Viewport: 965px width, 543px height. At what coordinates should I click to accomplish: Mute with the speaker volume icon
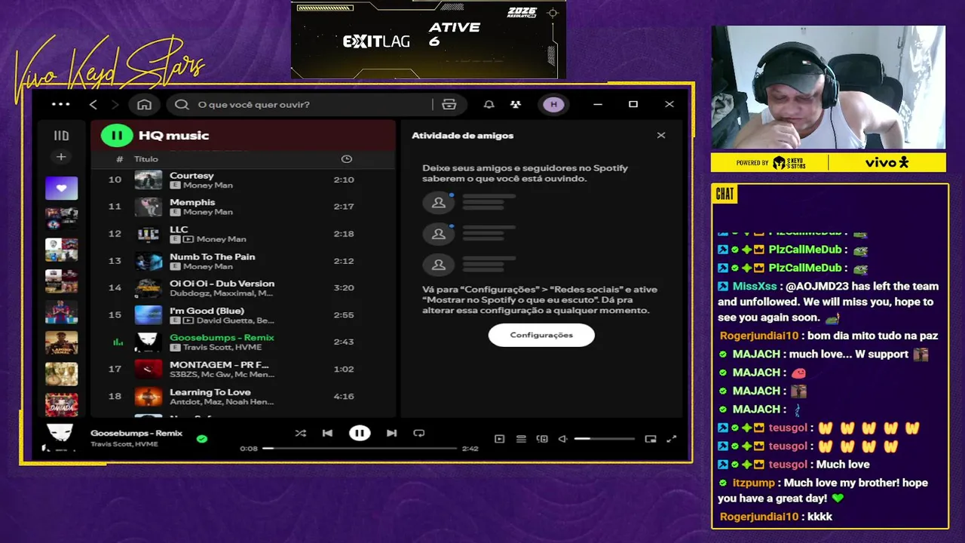[x=562, y=439]
